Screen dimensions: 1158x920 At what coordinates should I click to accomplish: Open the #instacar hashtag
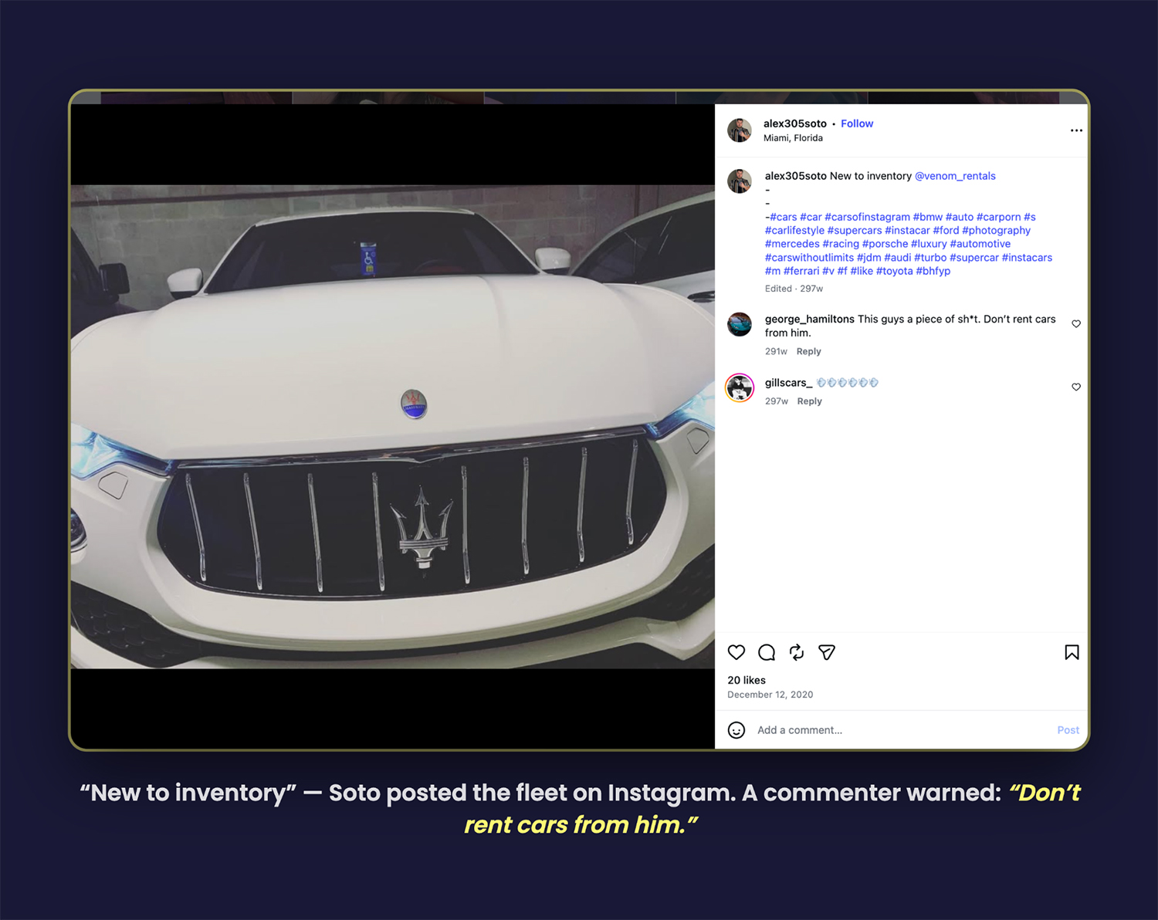tap(907, 231)
